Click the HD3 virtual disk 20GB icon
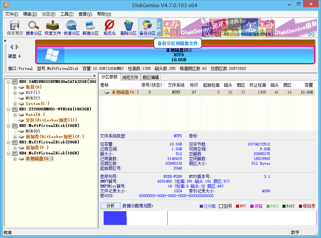Viewport: 321px width, 238px height. pos(14,142)
